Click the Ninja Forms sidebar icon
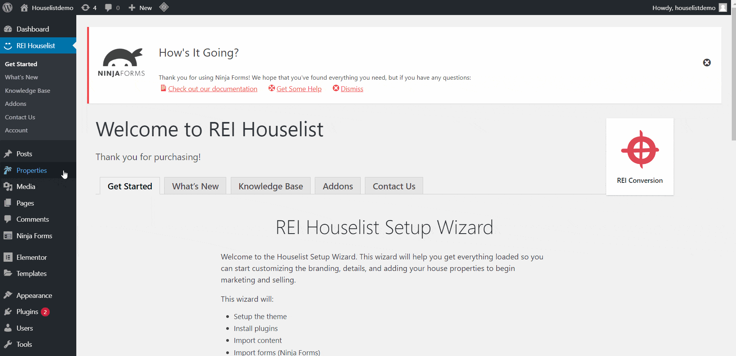Viewport: 736px width, 356px height. [x=8, y=236]
